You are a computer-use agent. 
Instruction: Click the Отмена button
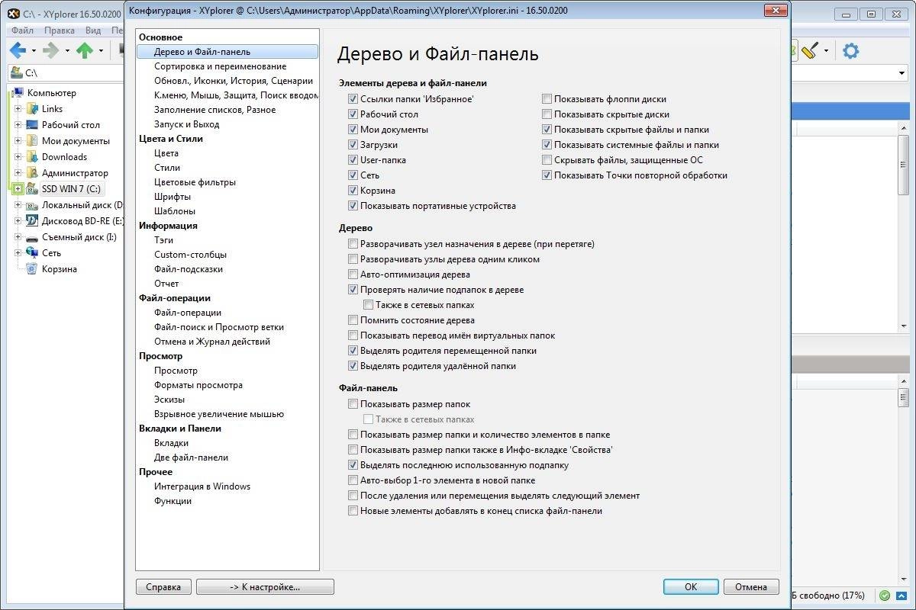pyautogui.click(x=751, y=587)
